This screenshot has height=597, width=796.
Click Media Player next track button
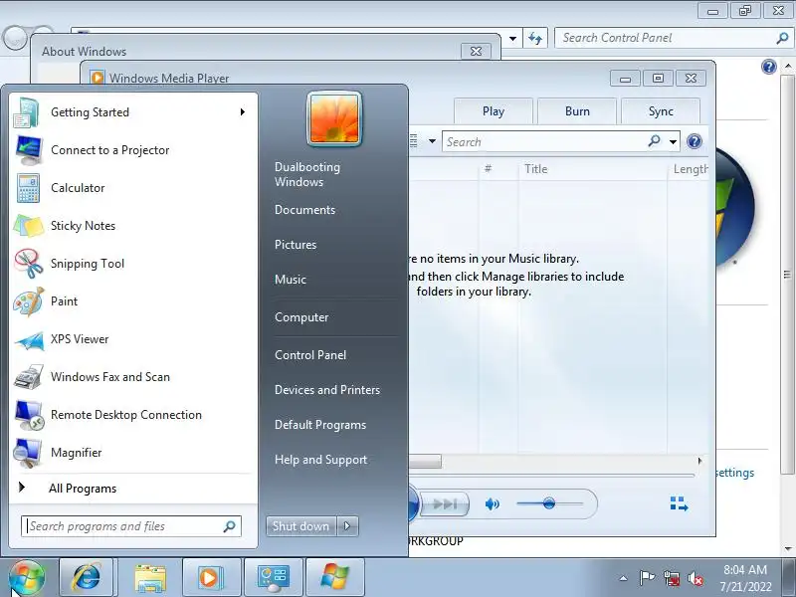click(446, 504)
